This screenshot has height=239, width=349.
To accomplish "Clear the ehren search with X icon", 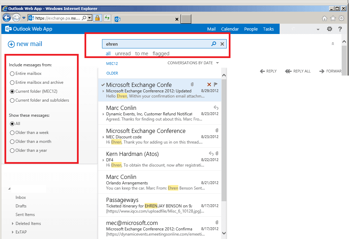I will click(x=222, y=44).
